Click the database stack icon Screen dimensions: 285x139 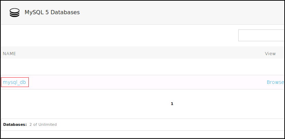point(15,12)
